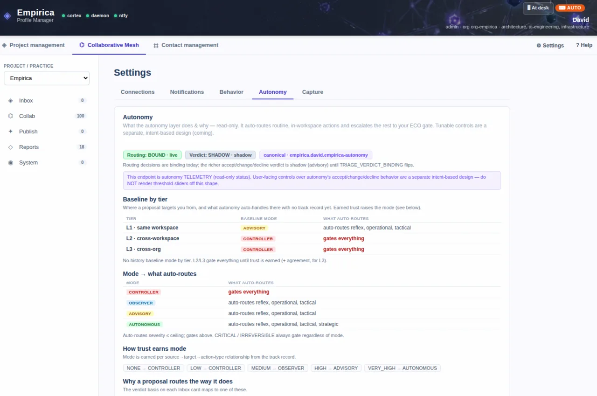Click the Verdict: SHADOW · shadow badge
Image resolution: width=597 pixels, height=396 pixels.
(221, 155)
